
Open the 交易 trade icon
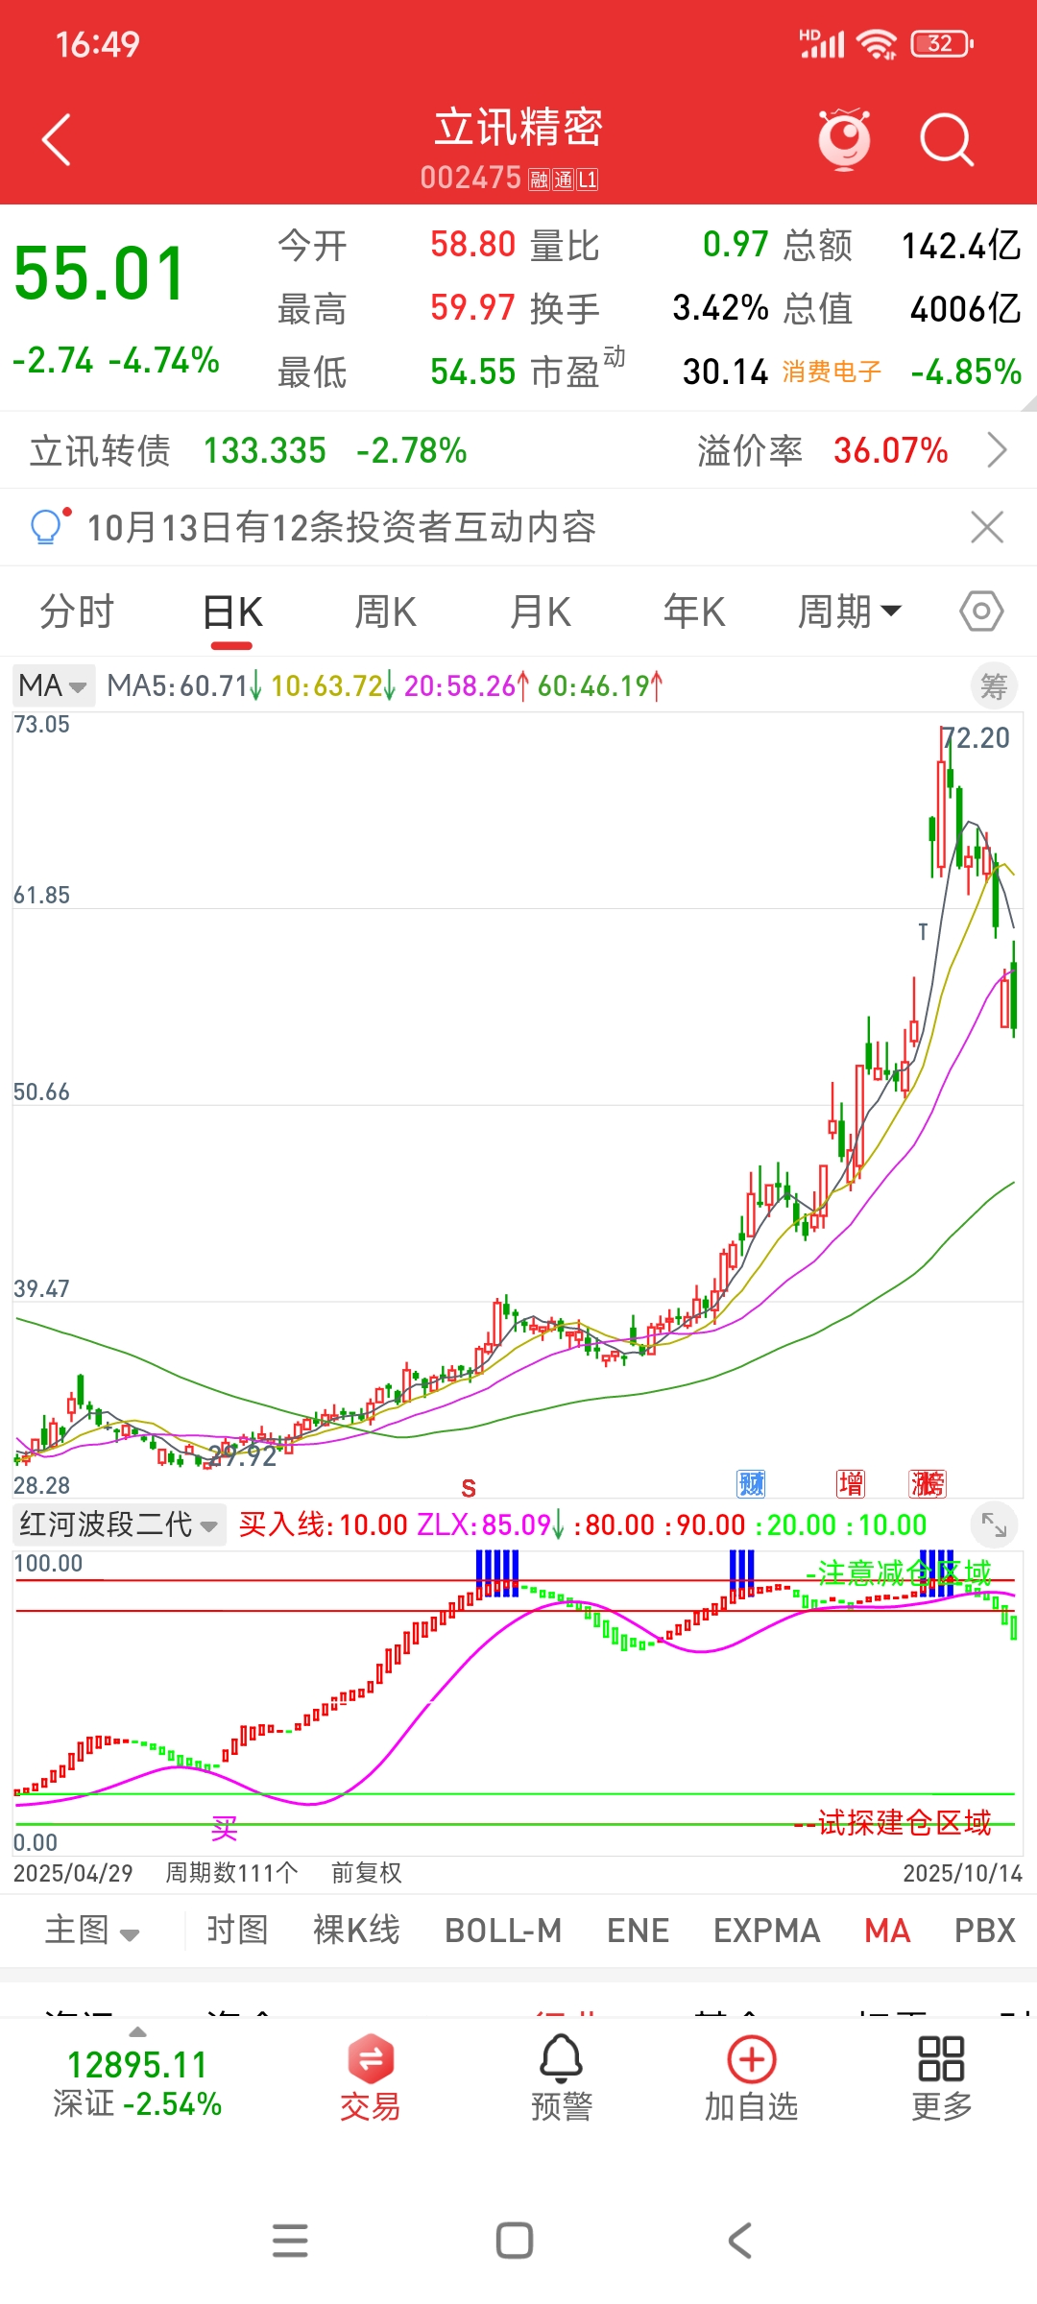[371, 2077]
